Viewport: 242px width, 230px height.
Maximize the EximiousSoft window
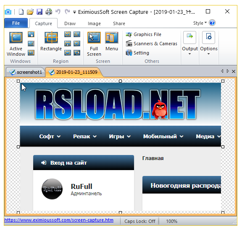pyautogui.click(x=208, y=11)
